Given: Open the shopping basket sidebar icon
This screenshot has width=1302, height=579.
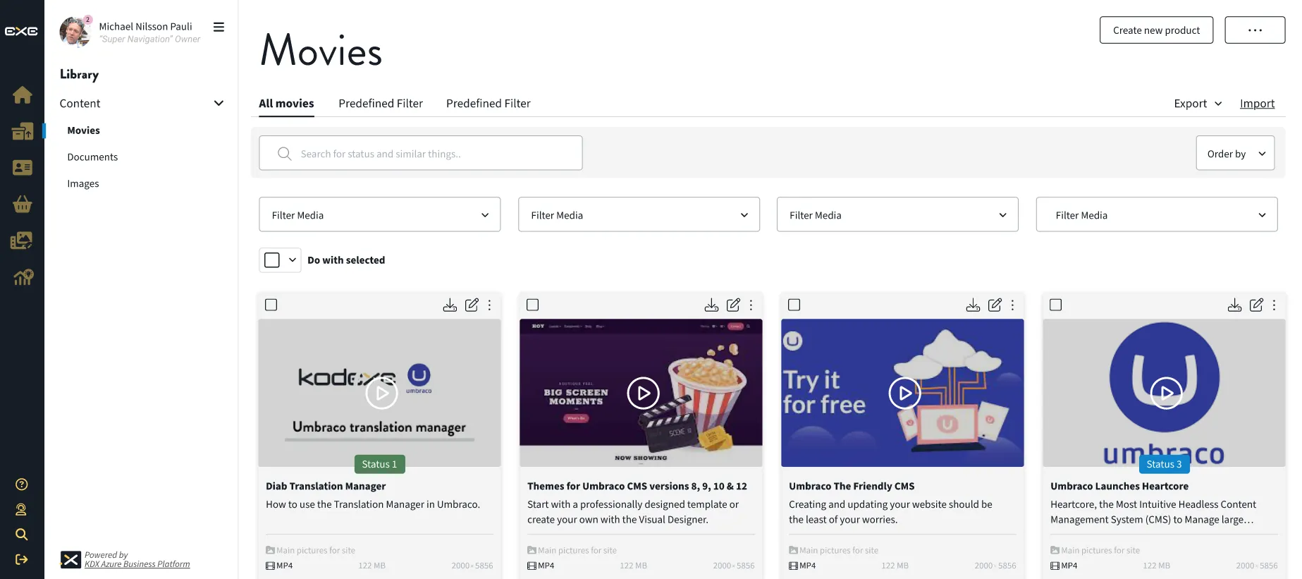Looking at the screenshot, I should pos(23,205).
